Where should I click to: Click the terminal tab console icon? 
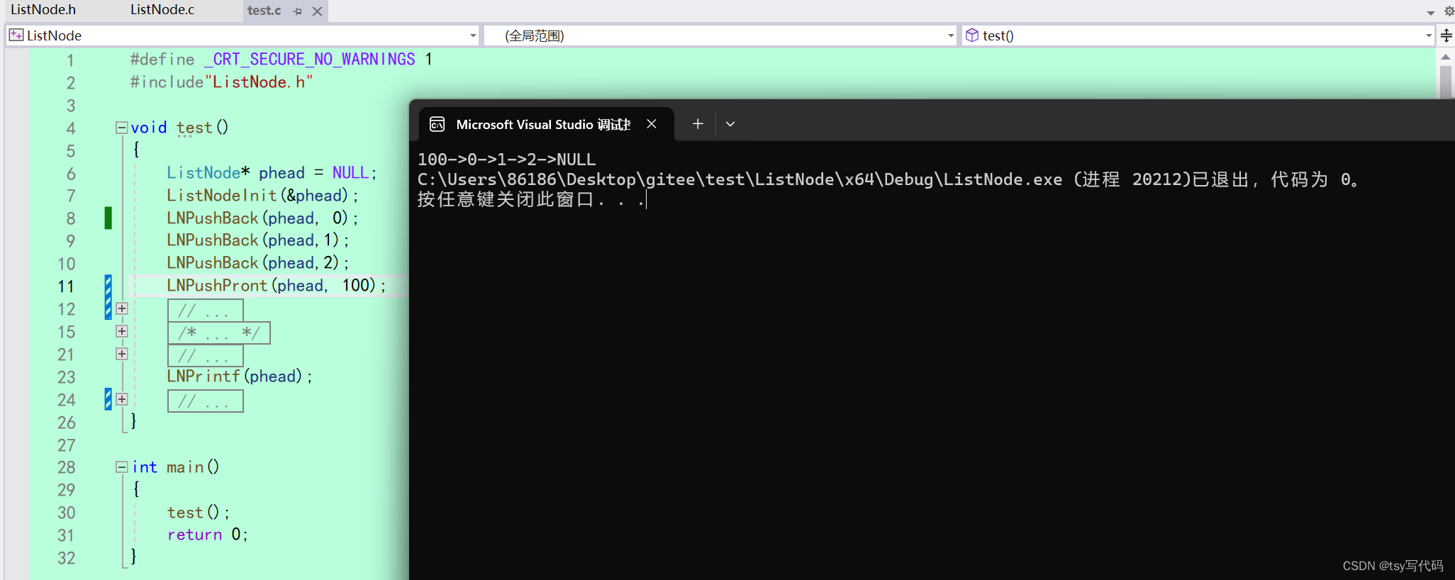point(437,125)
